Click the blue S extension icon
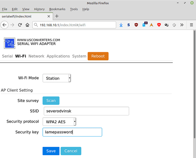 [129, 25]
